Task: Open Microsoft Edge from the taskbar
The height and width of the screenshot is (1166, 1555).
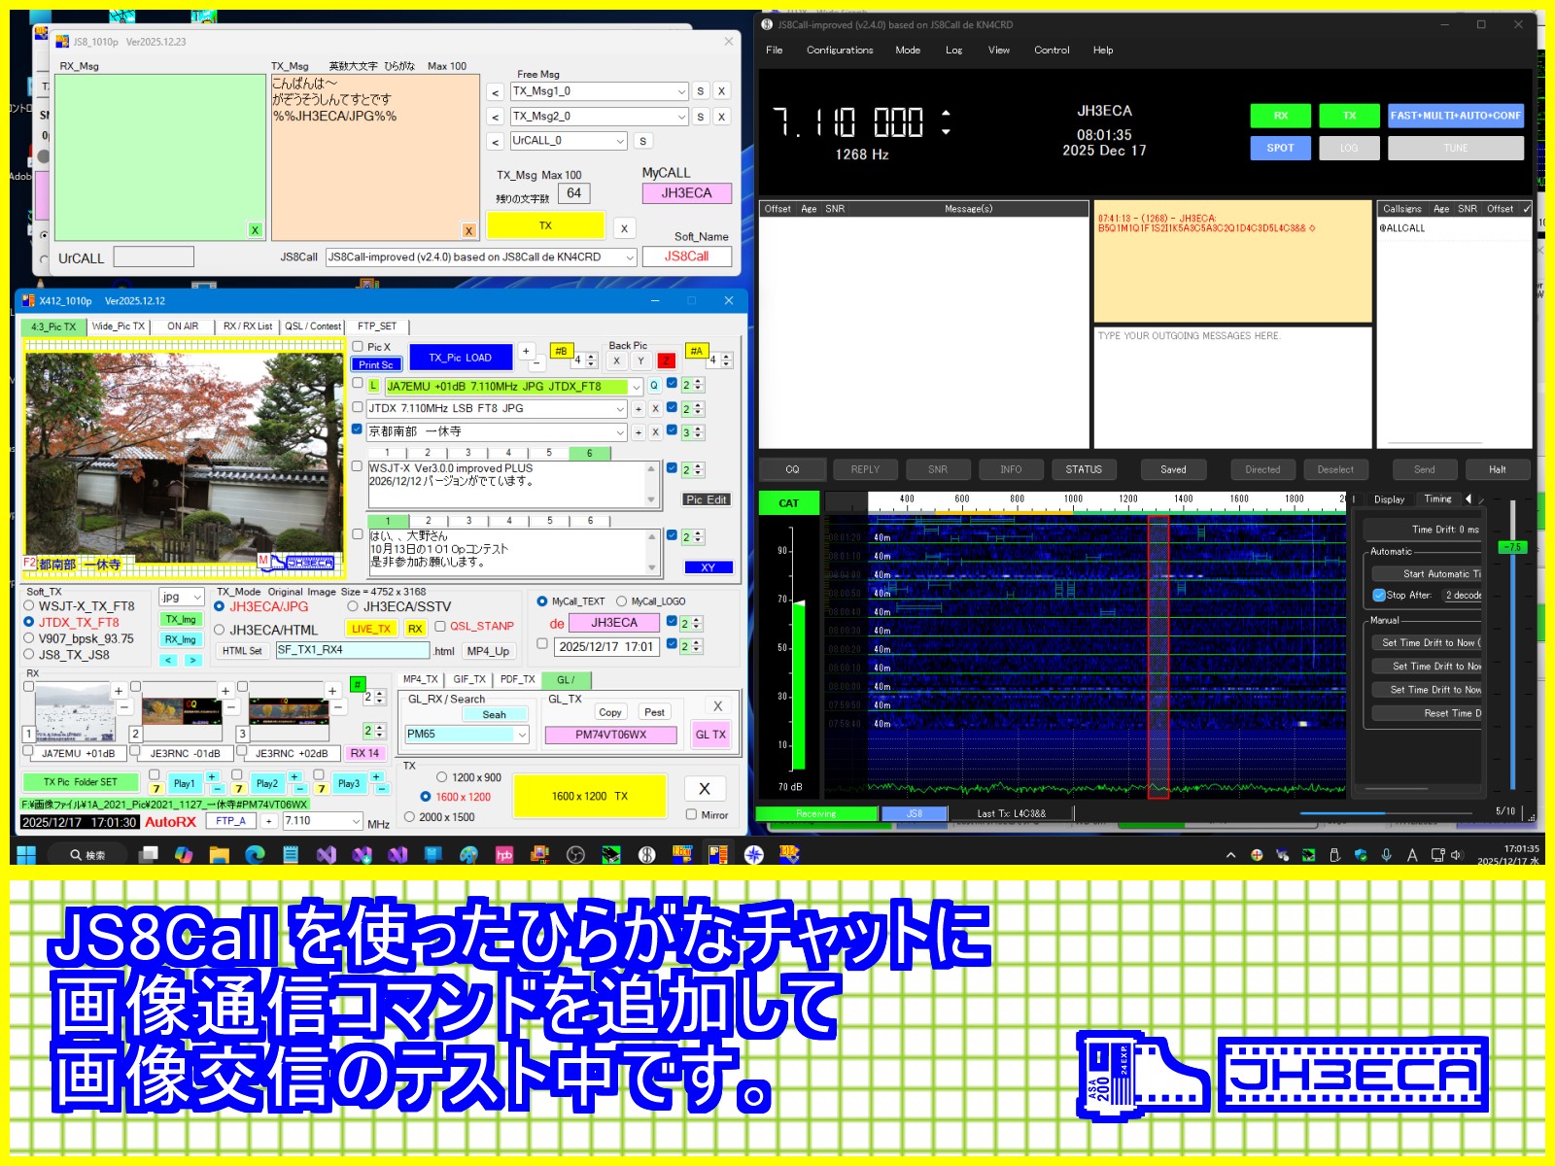Action: click(x=255, y=855)
